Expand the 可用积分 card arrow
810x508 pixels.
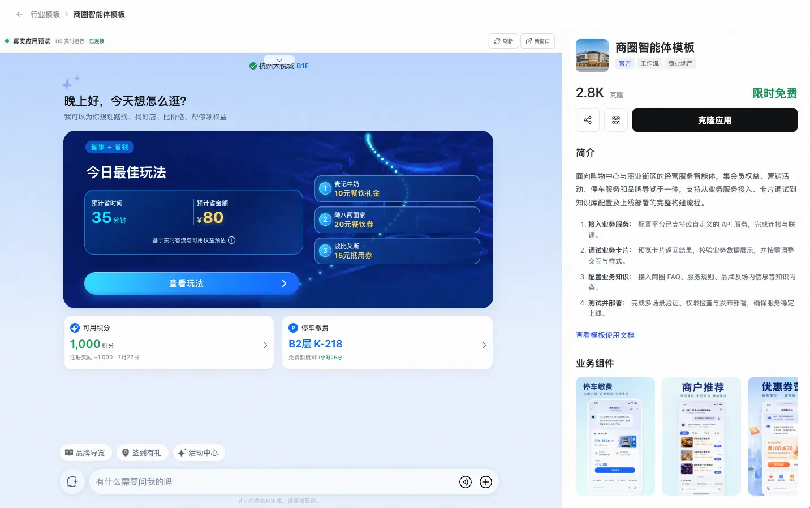(265, 345)
